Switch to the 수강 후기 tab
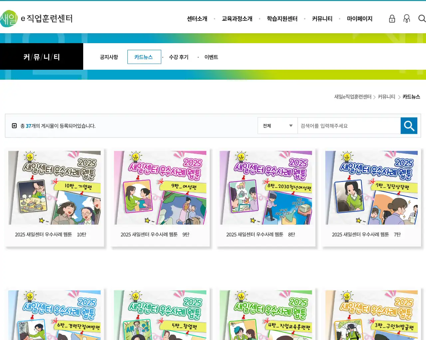This screenshot has width=426, height=340. click(179, 57)
